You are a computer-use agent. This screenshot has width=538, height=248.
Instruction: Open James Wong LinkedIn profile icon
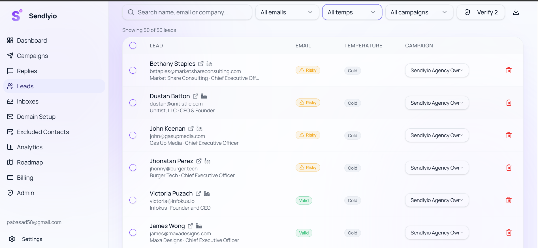click(199, 226)
